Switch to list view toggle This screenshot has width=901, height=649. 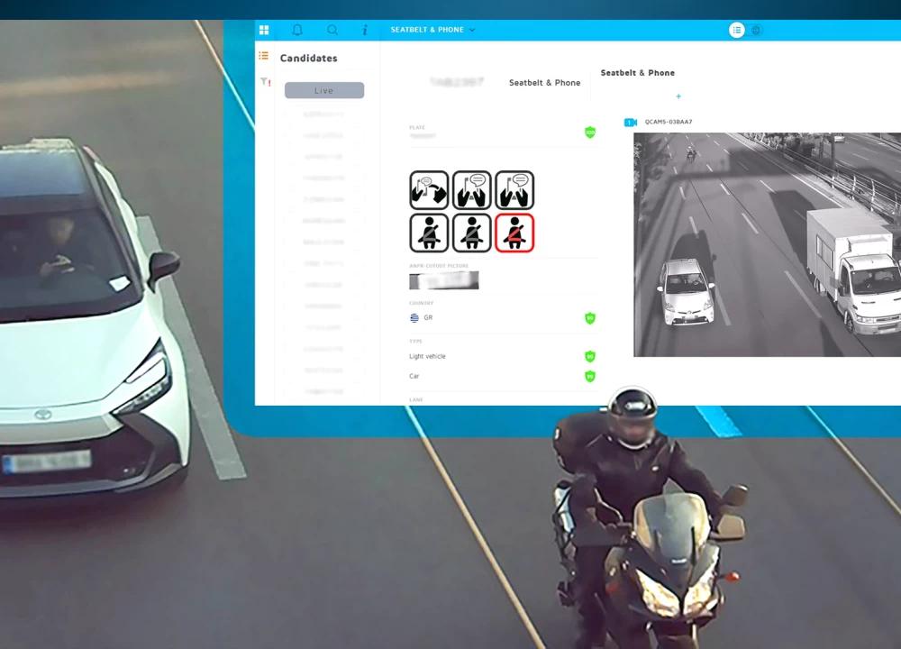point(737,30)
